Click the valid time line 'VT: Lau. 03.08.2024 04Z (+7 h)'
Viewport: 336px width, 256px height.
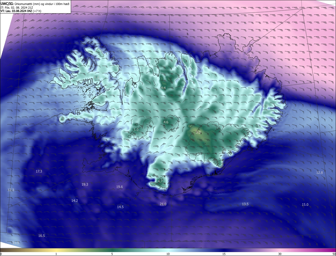21,11
